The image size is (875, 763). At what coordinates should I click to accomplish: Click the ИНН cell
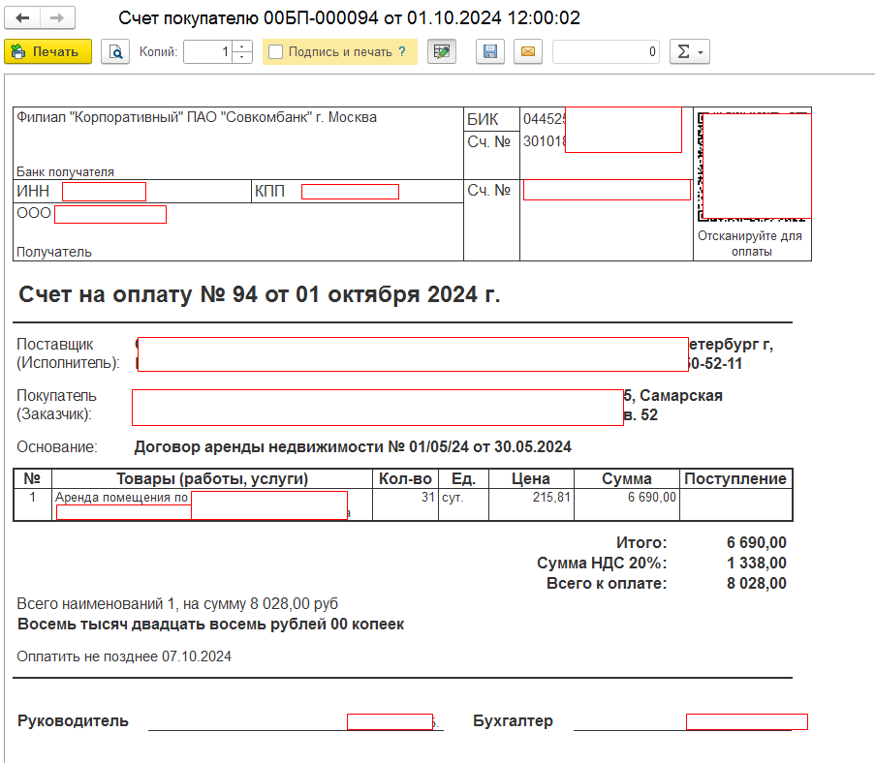[132, 192]
